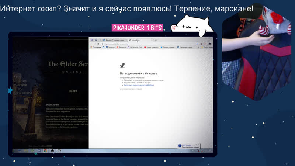This screenshot has height=166, width=295.
Task: Click the ОБЪЯВЛЕНИЯ announcements heading
Action: 52,104
